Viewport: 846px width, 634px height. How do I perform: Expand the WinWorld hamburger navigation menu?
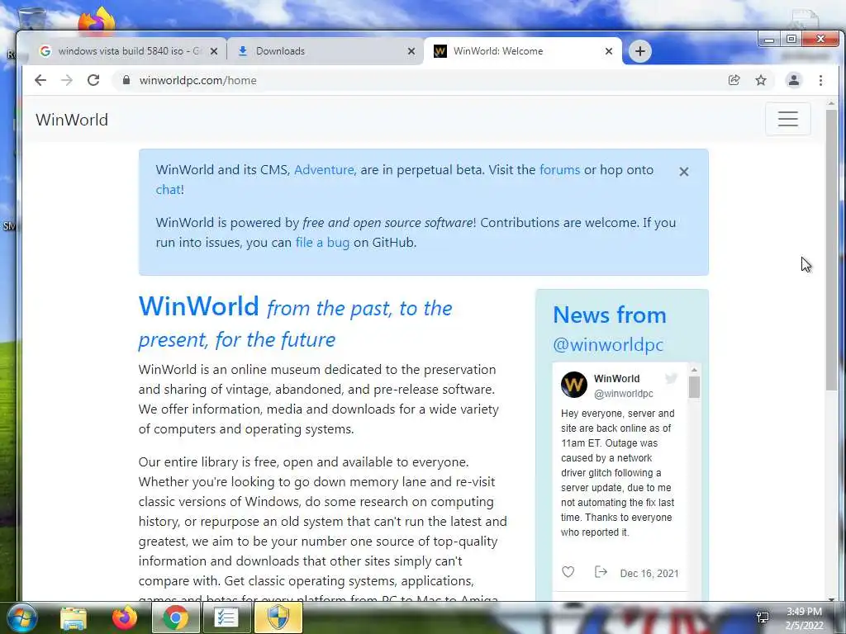click(x=787, y=119)
